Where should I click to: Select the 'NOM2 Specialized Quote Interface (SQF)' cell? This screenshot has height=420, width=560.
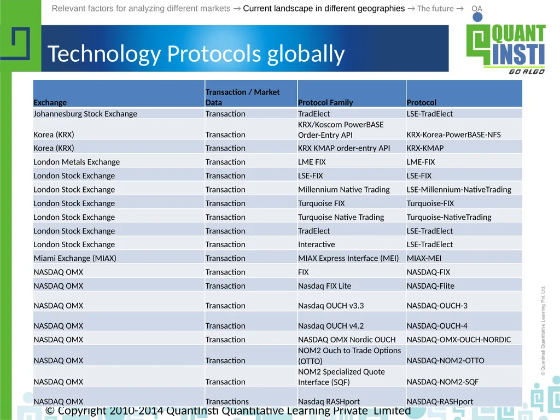[352, 377]
